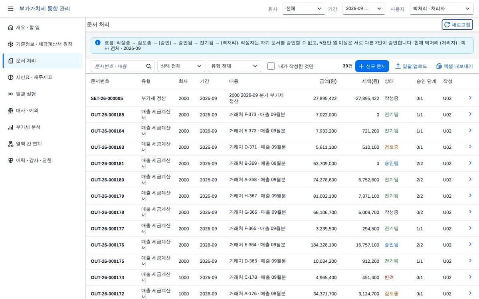
Task: Click document number OUT-26-000172
Action: 107,294
